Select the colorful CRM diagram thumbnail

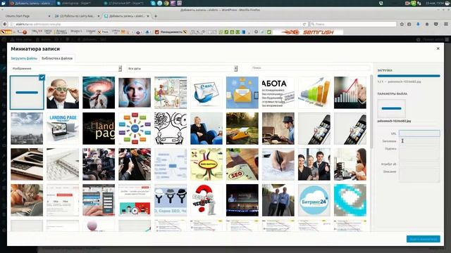[135, 129]
